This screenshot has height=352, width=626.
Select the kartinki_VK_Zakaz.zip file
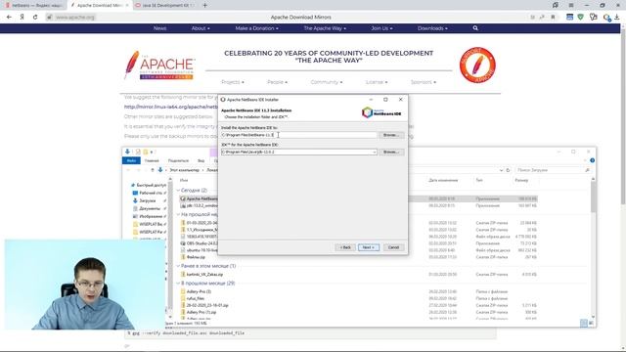click(x=204, y=275)
